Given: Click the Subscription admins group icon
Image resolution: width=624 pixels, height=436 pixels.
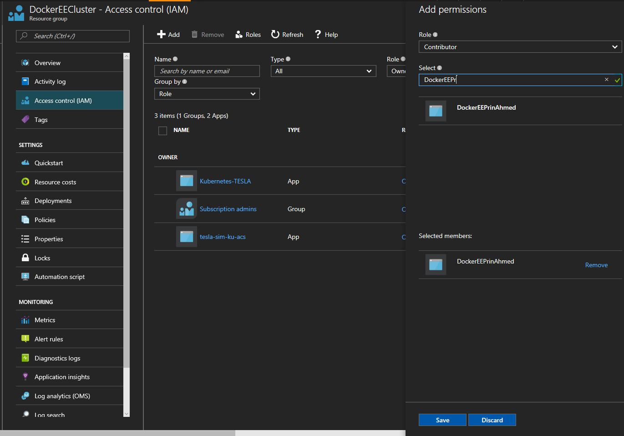Looking at the screenshot, I should [x=187, y=208].
